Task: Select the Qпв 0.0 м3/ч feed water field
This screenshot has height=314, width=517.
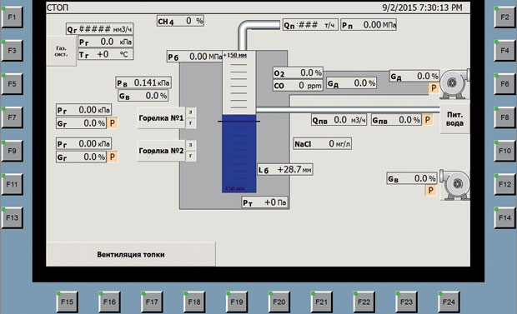Action: pos(339,120)
